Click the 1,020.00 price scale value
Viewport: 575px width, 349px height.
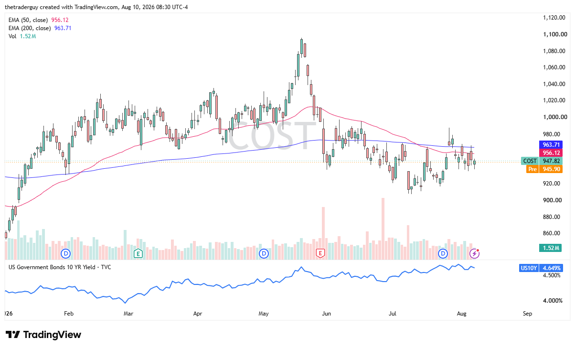coord(554,100)
